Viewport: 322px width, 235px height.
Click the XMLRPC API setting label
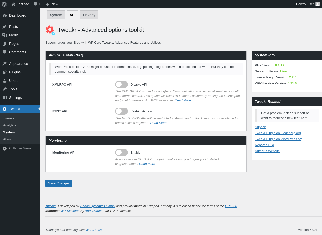[62, 85]
